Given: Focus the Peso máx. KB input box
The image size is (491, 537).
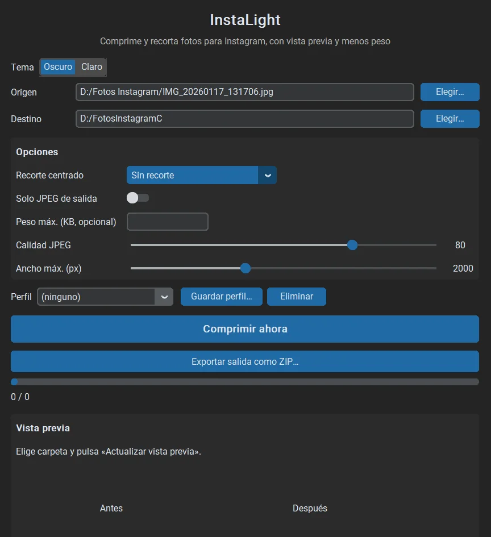Looking at the screenshot, I should pyautogui.click(x=168, y=222).
